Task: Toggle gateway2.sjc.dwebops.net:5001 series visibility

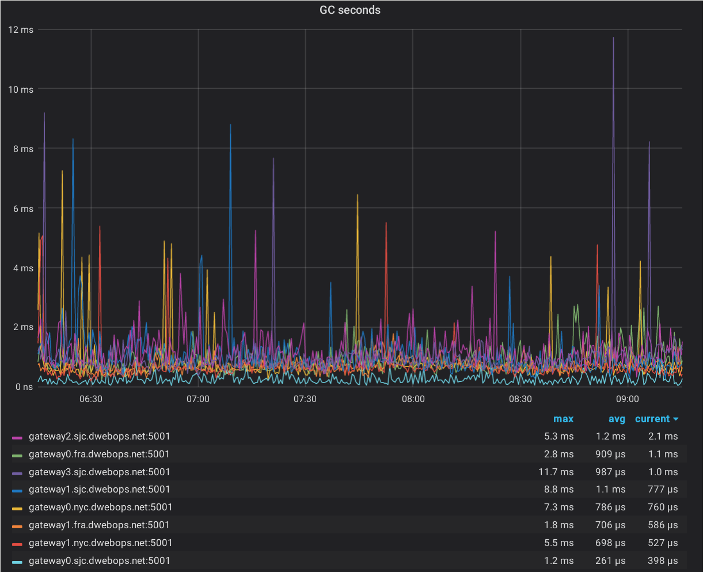Action: 99,437
